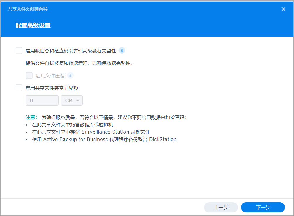Click the 启用文件压缩 label text
Screen dimensions: 294x216
pyautogui.click(x=50, y=76)
